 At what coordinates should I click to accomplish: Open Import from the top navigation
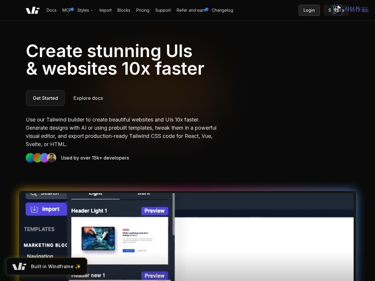105,10
